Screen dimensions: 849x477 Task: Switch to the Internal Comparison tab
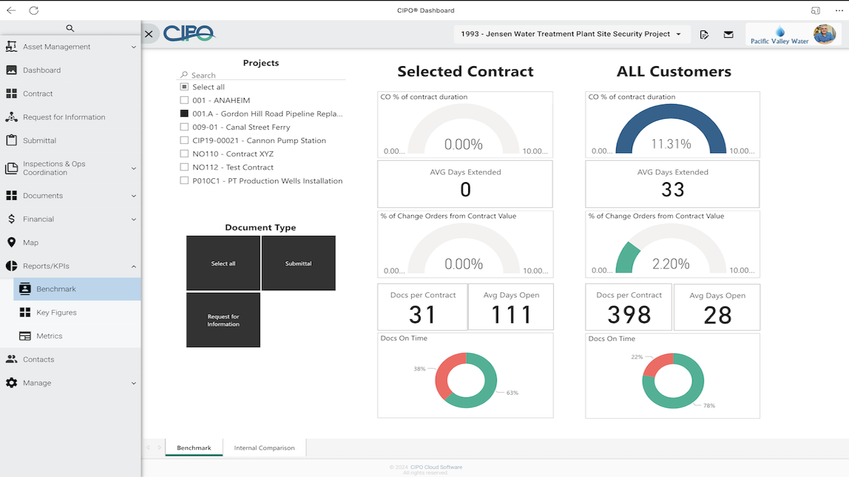tap(265, 447)
